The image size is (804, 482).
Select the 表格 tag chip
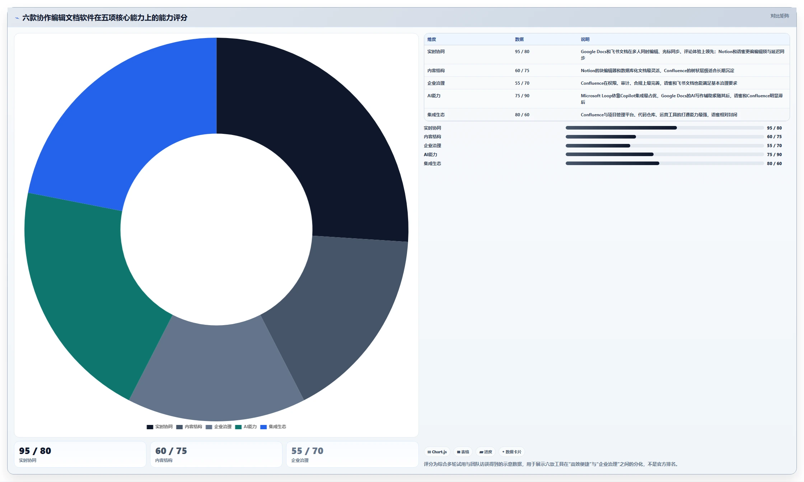pos(463,452)
